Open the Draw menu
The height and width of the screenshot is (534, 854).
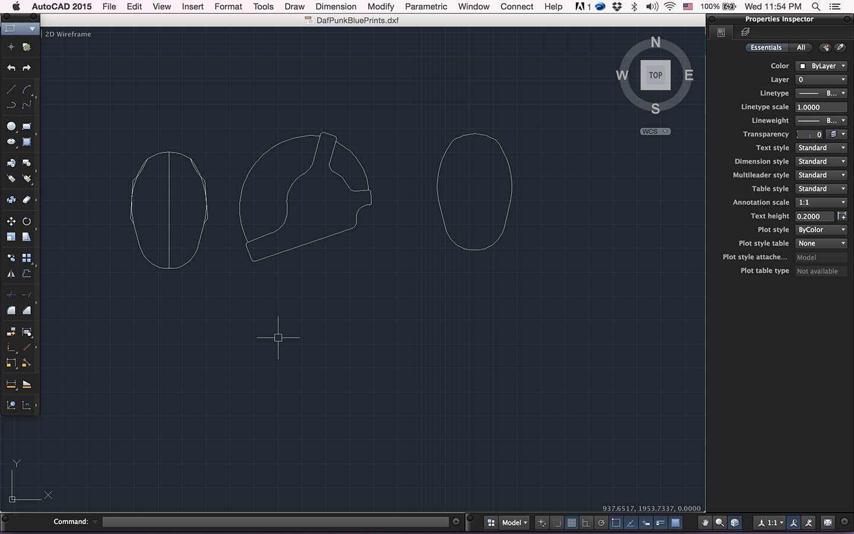[294, 7]
